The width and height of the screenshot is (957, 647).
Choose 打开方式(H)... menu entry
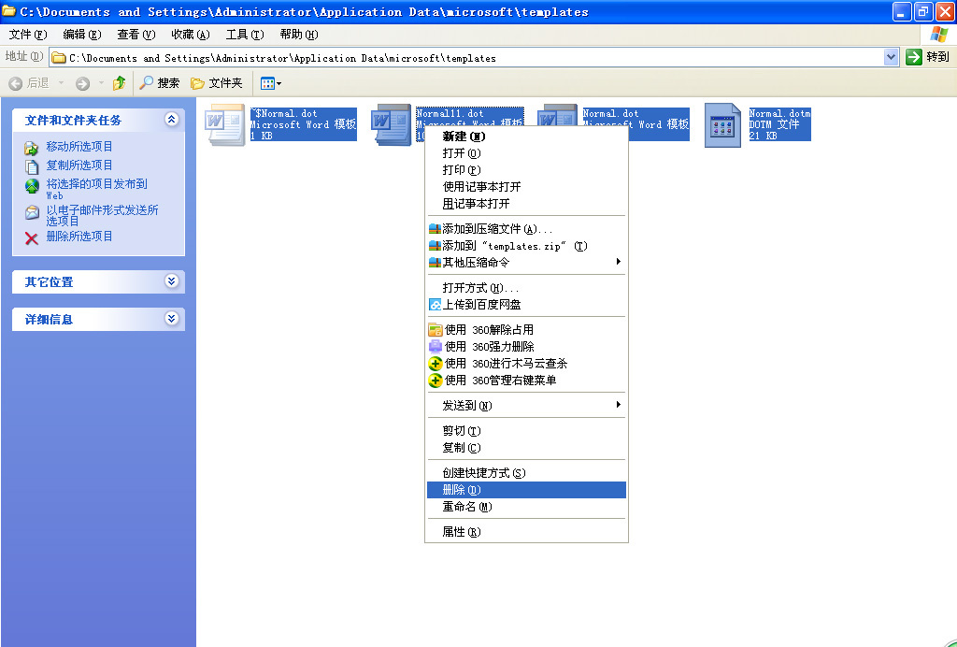[526, 288]
